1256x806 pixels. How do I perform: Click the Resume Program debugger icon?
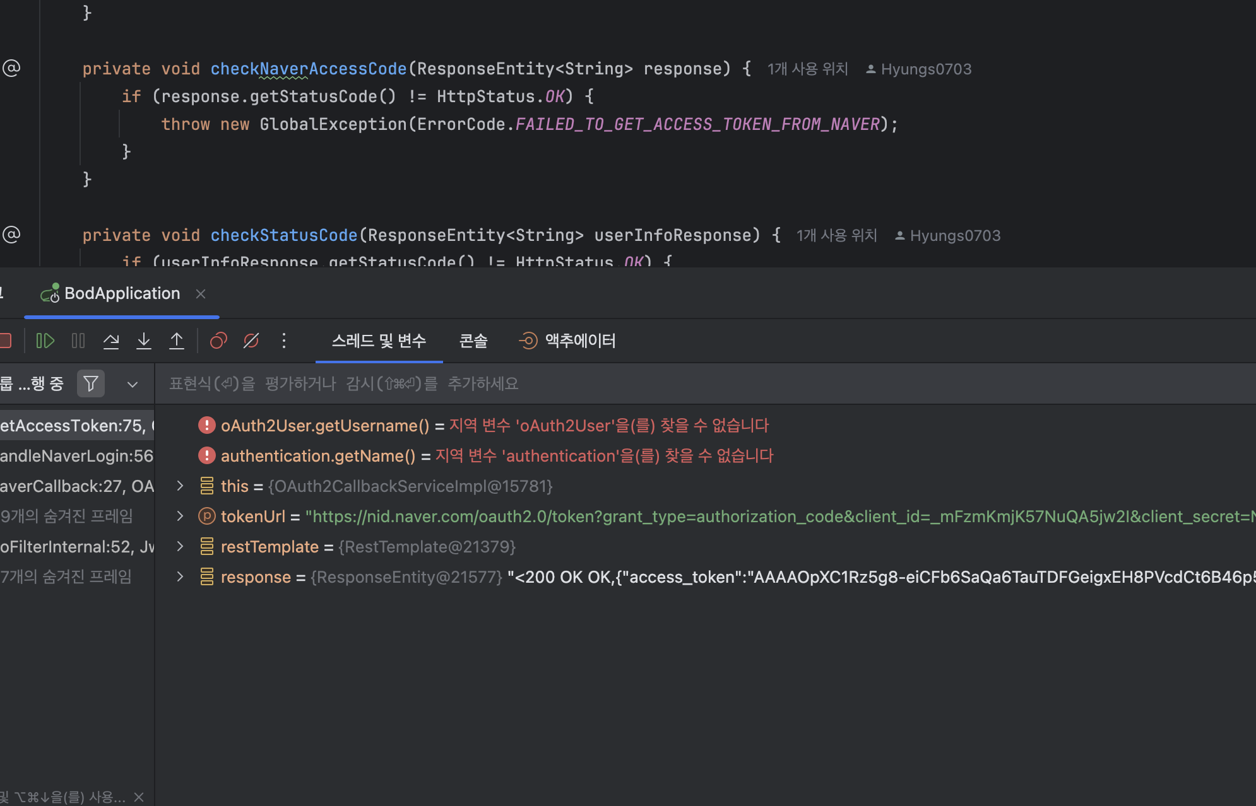[x=45, y=341]
